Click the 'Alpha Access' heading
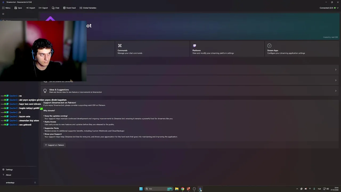The height and width of the screenshot is (192, 341). click(x=50, y=122)
